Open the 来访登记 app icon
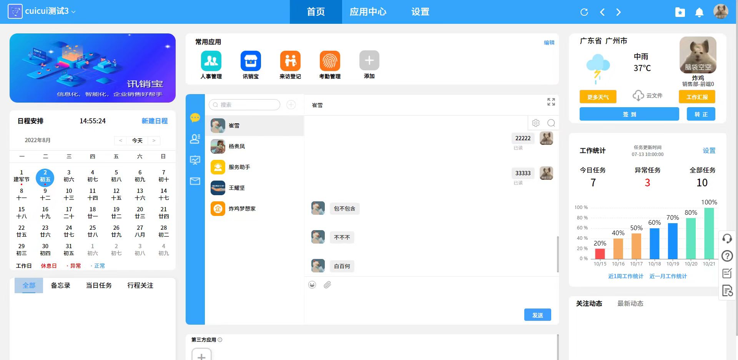Viewport: 738px width, 360px height. [x=290, y=61]
